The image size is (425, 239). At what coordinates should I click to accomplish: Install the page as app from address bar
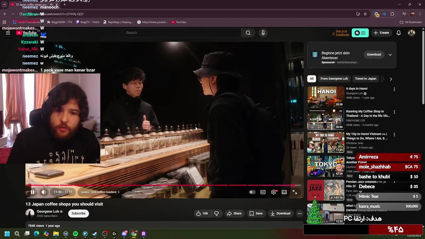358,14
